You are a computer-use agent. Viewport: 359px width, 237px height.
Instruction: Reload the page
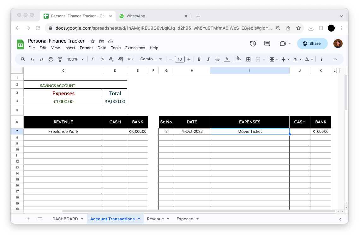(x=38, y=28)
